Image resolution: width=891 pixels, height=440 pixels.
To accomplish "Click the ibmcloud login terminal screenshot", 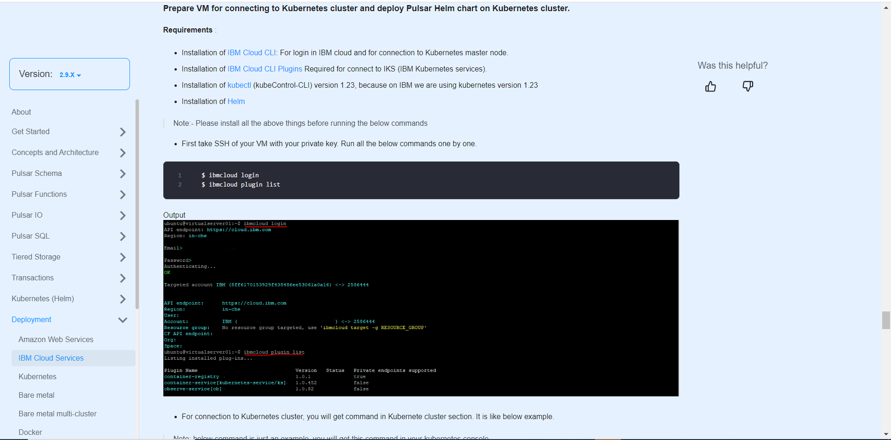I will tap(421, 308).
